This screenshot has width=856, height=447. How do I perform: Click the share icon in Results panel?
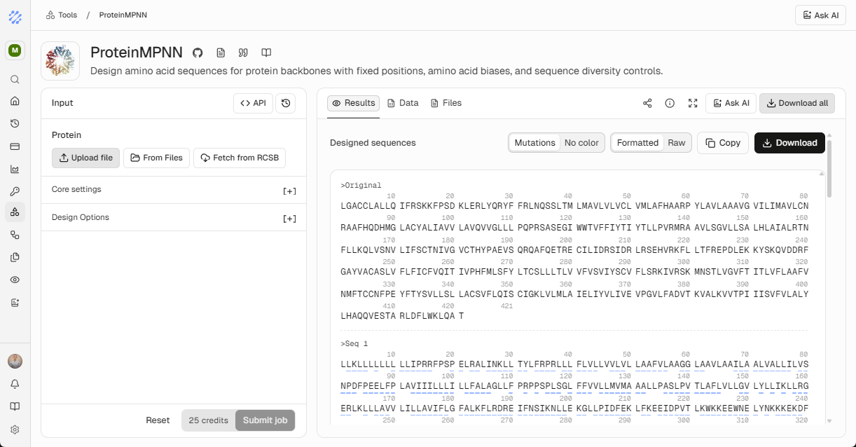647,103
